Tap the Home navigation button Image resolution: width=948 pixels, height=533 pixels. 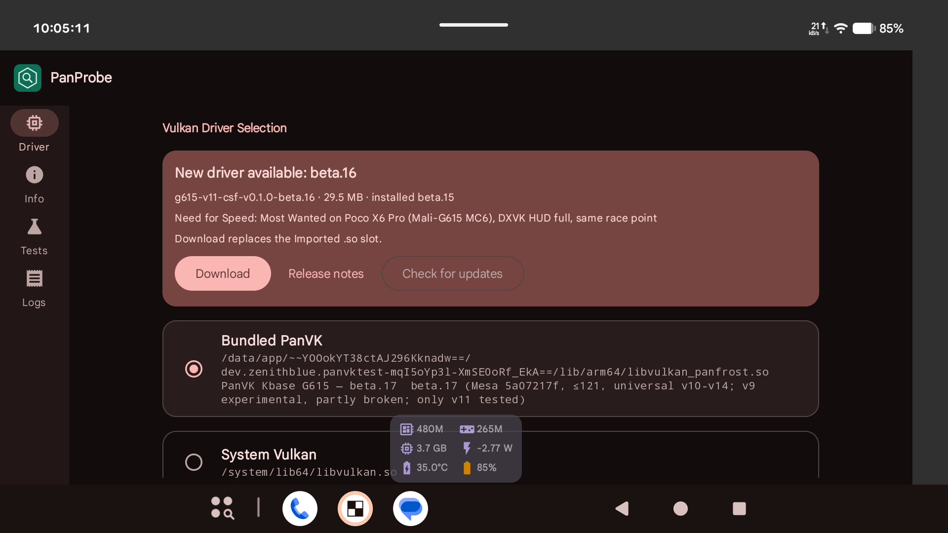pyautogui.click(x=680, y=508)
